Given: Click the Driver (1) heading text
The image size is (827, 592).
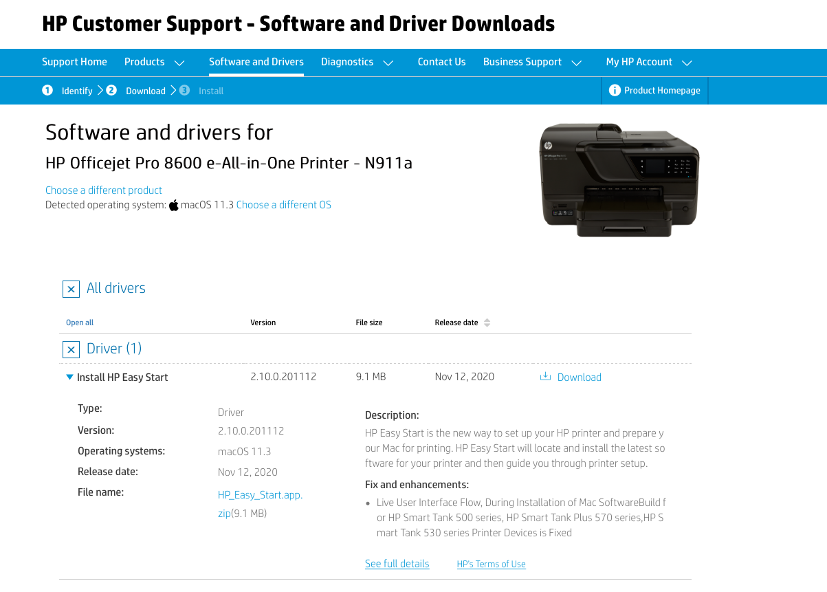Looking at the screenshot, I should coord(114,349).
